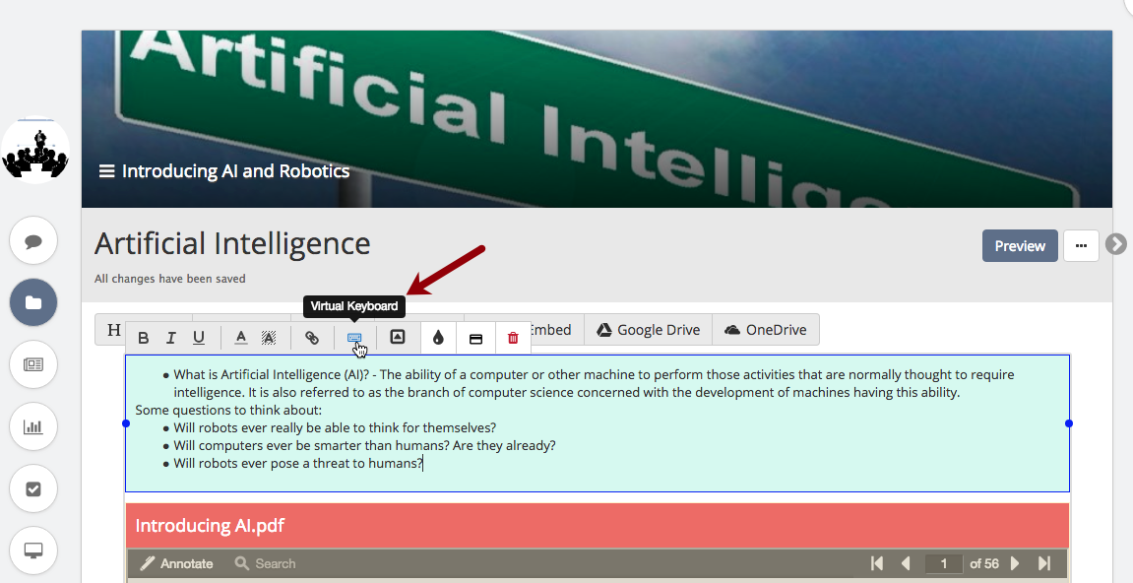
Task: Add content from OneDrive
Action: 765,330
